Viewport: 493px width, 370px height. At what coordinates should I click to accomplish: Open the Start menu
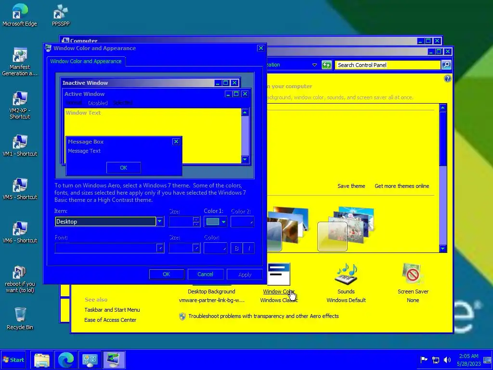coord(13,359)
